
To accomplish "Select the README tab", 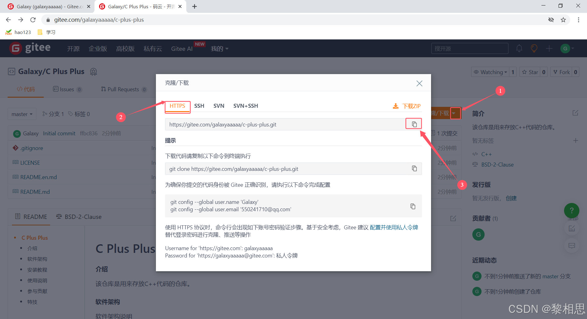I will 31,217.
